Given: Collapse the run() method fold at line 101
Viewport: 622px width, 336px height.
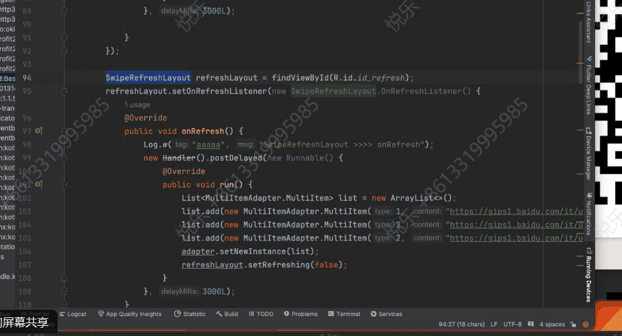Looking at the screenshot, I should click(x=64, y=184).
